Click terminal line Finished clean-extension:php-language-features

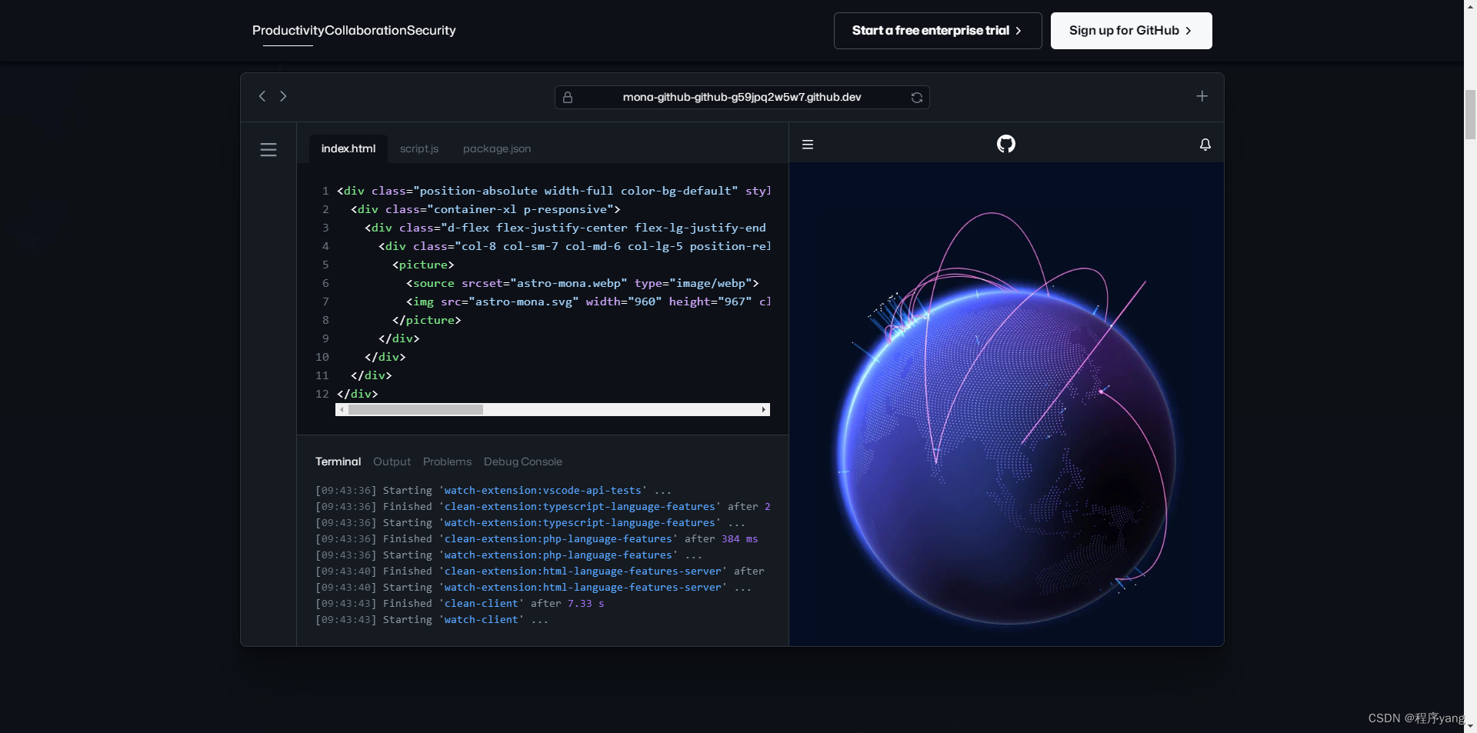(536, 538)
